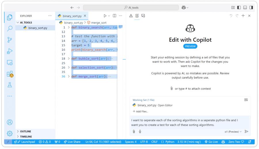Open the Testing flask view
The image size is (259, 149).
tap(10, 85)
